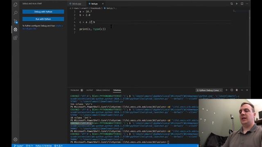Click Run with Python button

click(43, 19)
